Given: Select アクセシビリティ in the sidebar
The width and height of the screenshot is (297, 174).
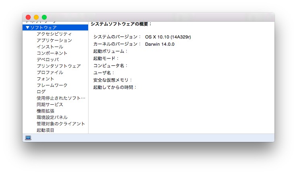Looking at the screenshot, I should (54, 34).
